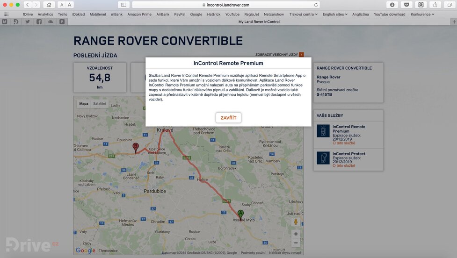The width and height of the screenshot is (457, 258).
Task: Click the Safari home icon
Action: pyautogui.click(x=49, y=5)
